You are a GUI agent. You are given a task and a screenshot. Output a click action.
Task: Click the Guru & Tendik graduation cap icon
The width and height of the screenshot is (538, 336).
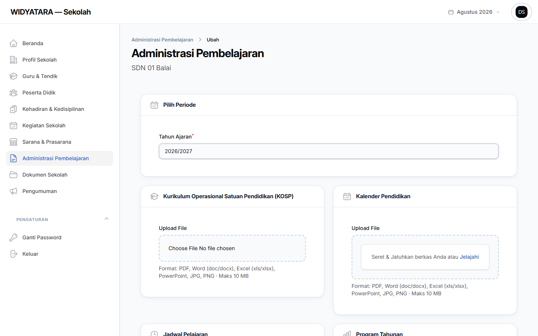[x=13, y=76]
